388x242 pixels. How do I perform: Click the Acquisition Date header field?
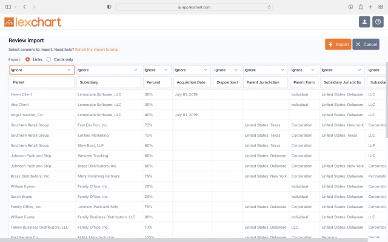pyautogui.click(x=192, y=82)
